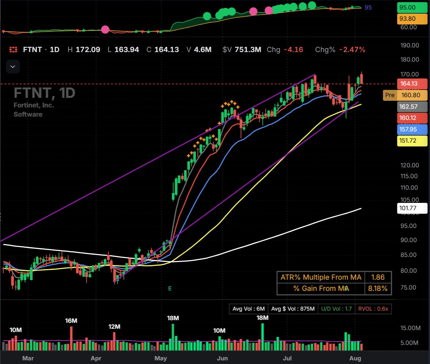Click the U/D Vol : 1.7 cell

tap(336, 309)
